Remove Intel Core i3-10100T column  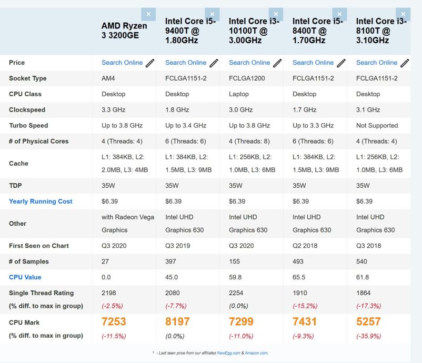coord(276,14)
